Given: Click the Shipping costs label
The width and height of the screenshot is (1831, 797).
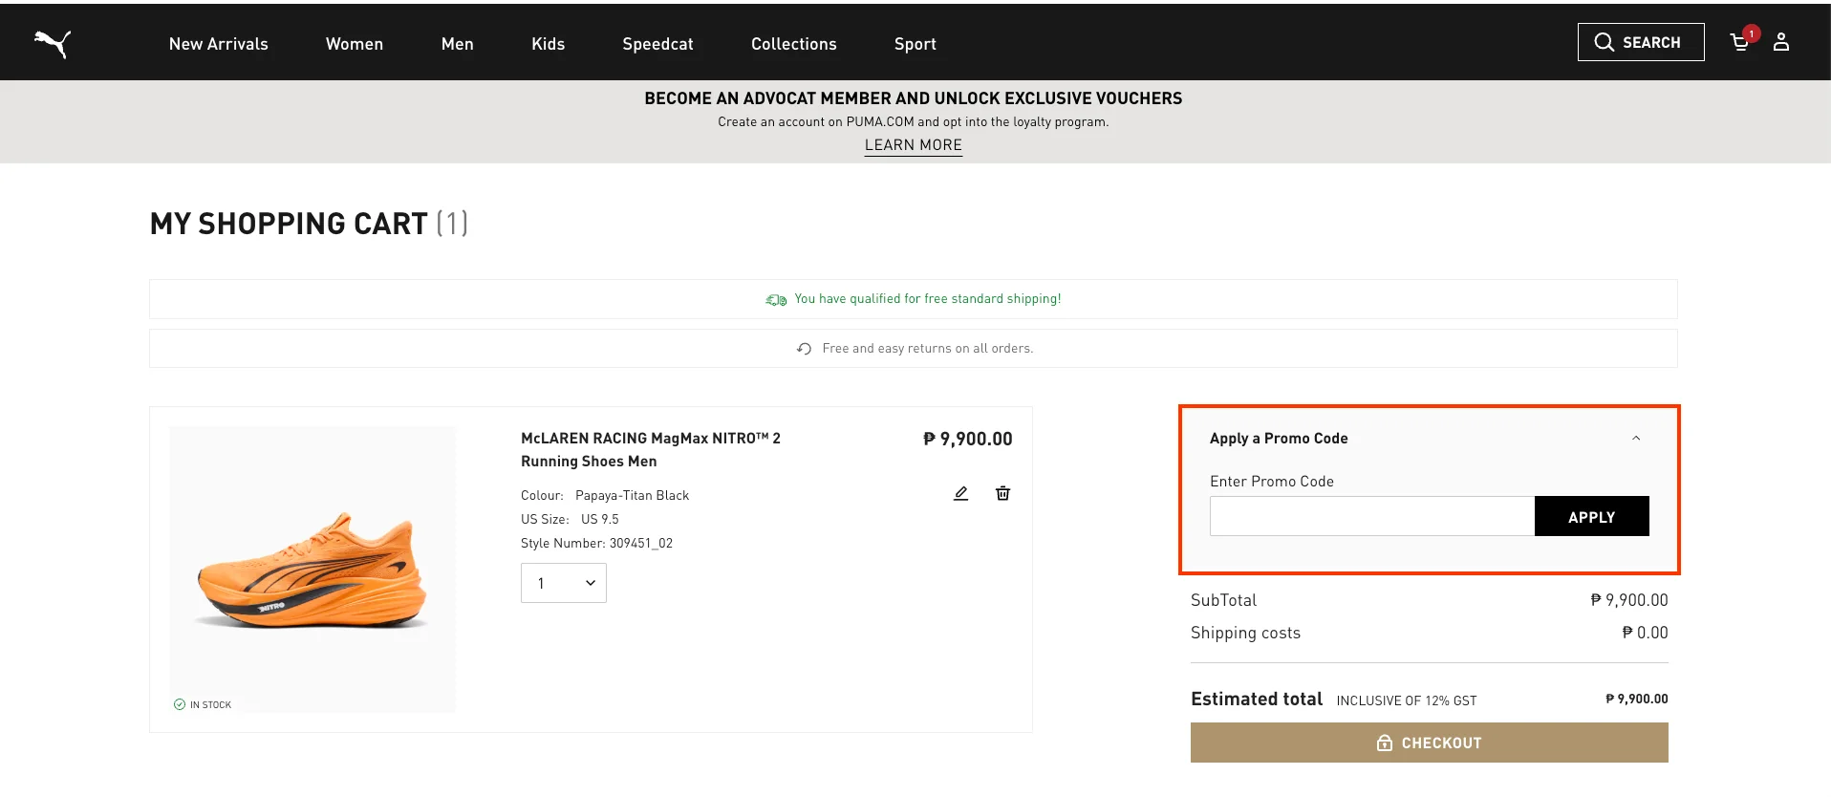Looking at the screenshot, I should pos(1245,633).
